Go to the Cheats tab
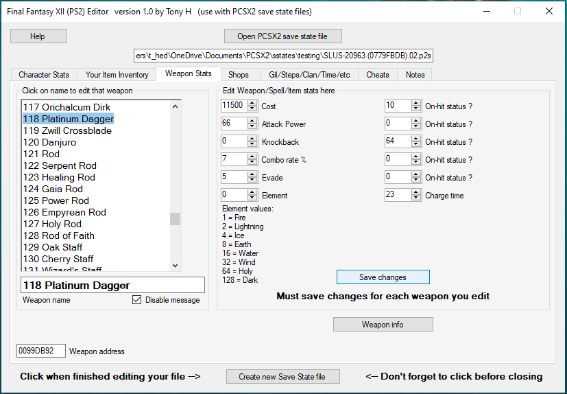 click(377, 75)
